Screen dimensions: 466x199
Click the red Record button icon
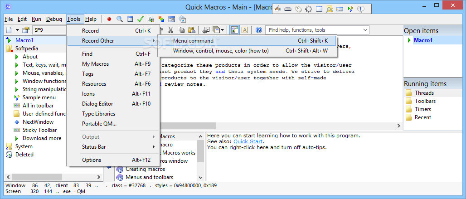point(109,19)
